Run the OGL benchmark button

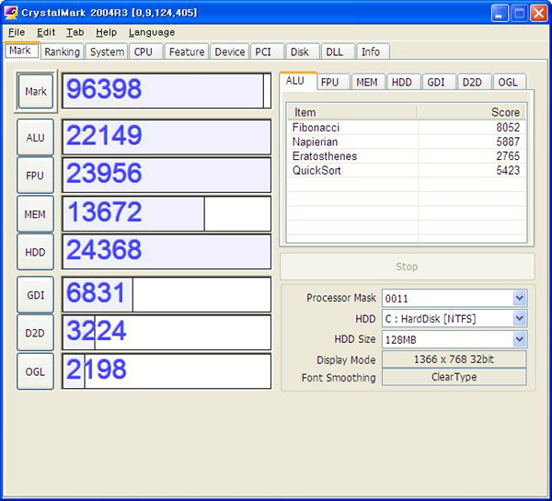tap(35, 371)
